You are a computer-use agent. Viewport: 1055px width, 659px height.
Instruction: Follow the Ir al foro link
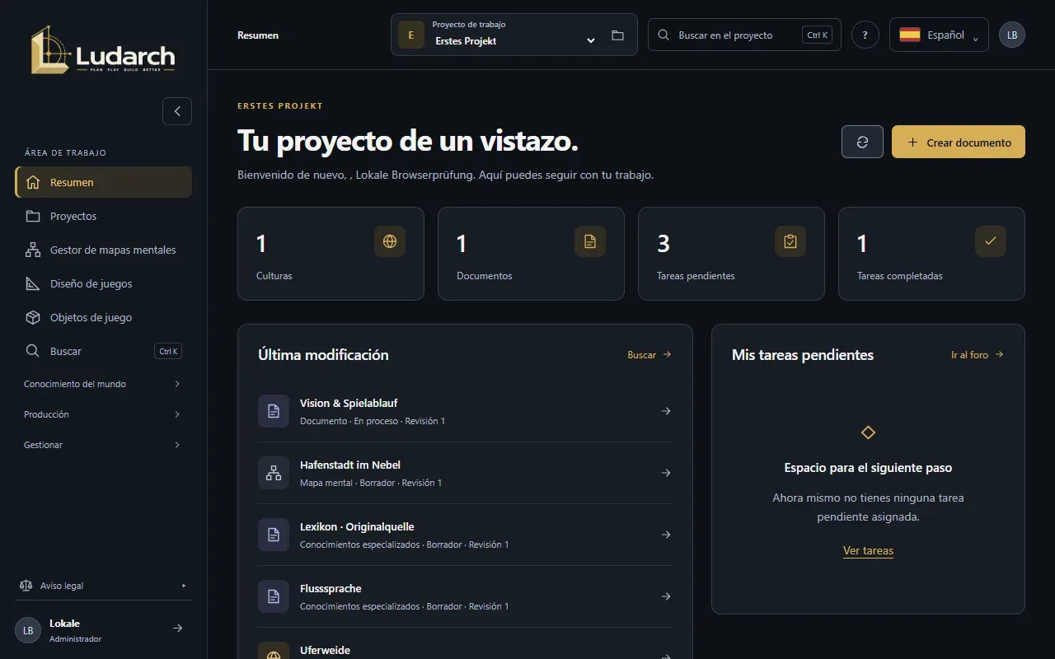(x=978, y=355)
